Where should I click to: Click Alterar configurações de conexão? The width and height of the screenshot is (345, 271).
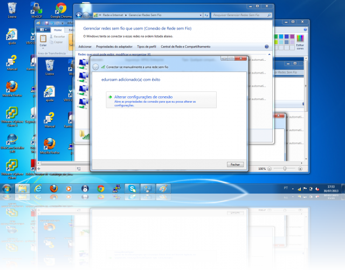[x=161, y=100]
